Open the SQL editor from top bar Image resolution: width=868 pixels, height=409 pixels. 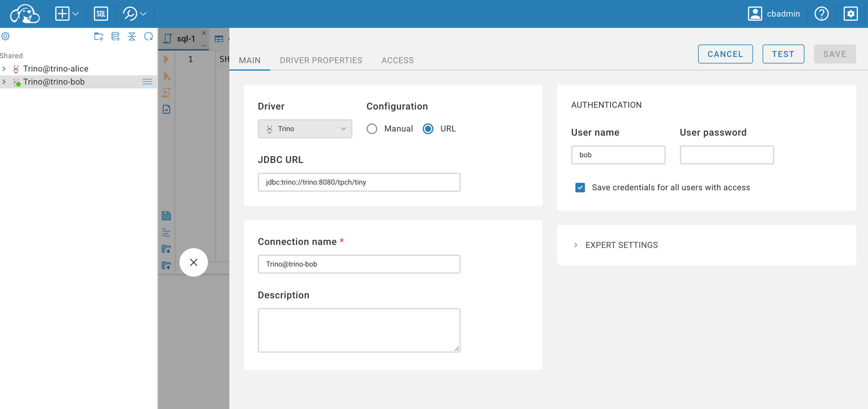[x=101, y=14]
